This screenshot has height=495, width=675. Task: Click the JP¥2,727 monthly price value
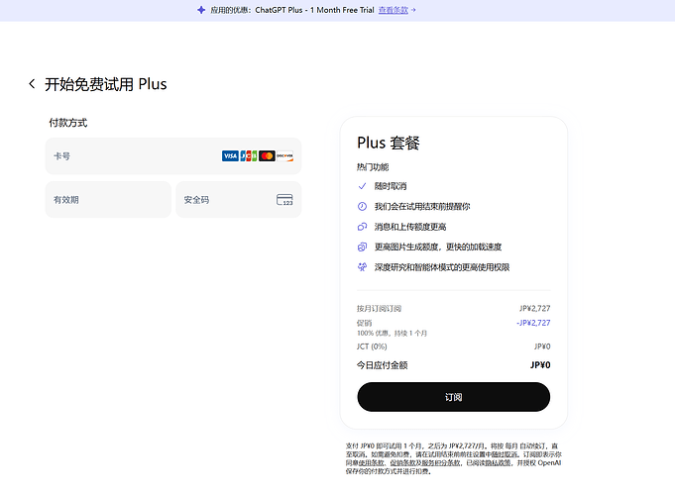(x=534, y=308)
